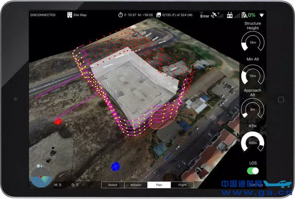Tap the flight time stopwatch icon
The image size is (295, 199).
click(x=120, y=15)
